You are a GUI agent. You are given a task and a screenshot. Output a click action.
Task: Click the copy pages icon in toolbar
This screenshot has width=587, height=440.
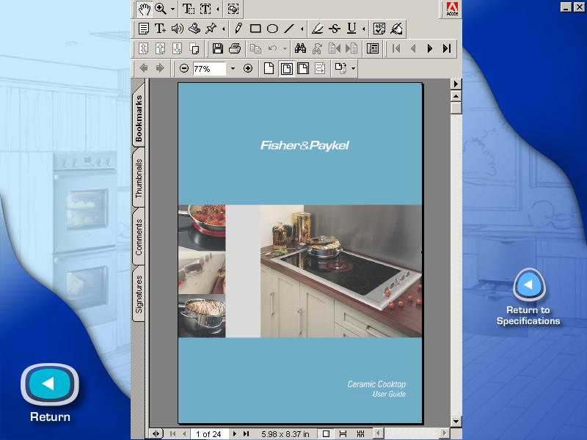pyautogui.click(x=194, y=48)
